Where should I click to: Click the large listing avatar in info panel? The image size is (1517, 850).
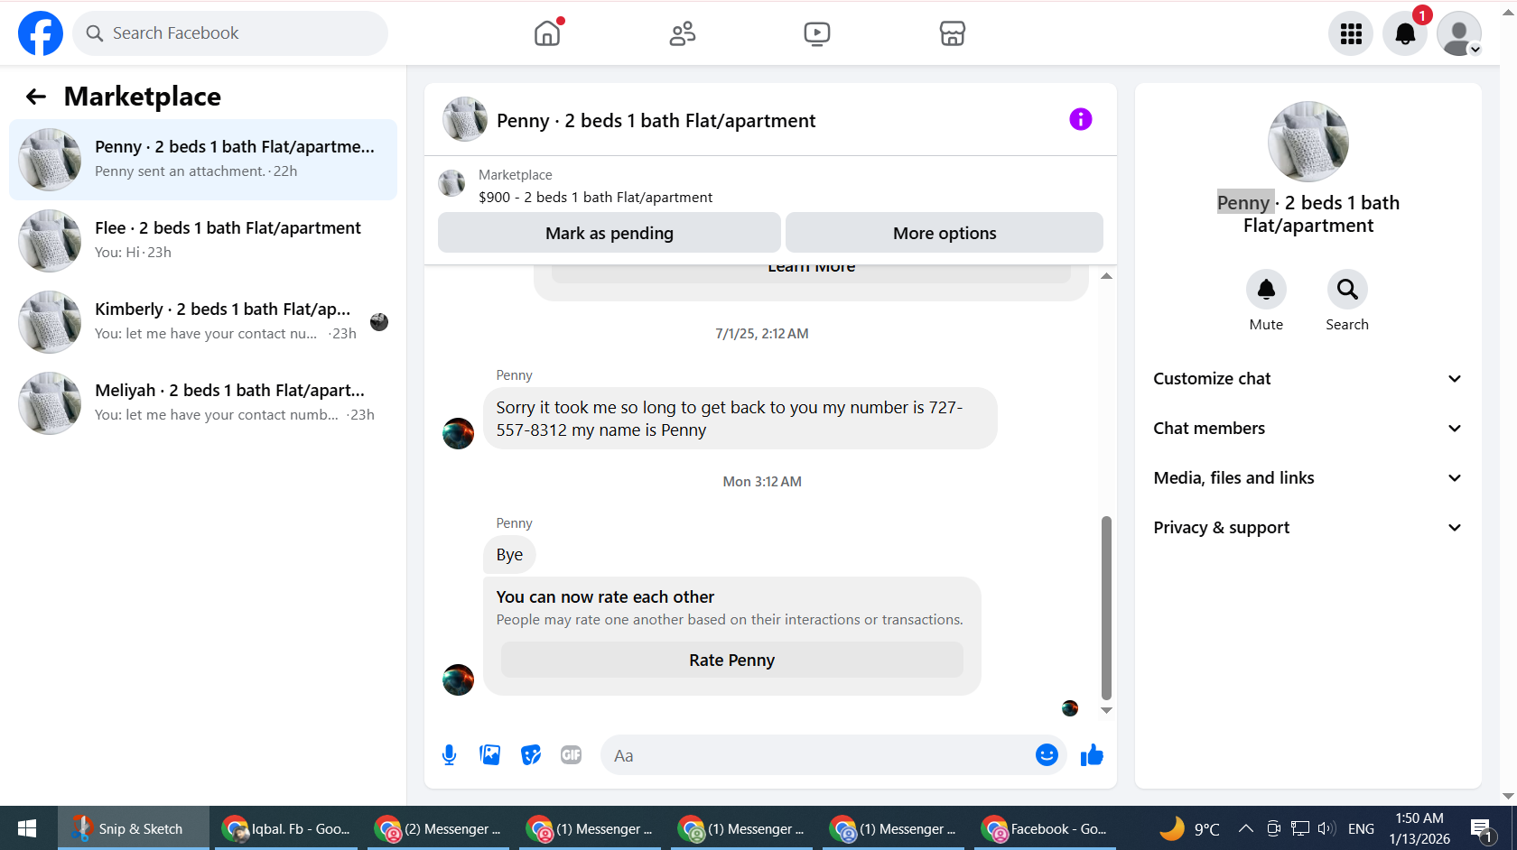pos(1308,142)
